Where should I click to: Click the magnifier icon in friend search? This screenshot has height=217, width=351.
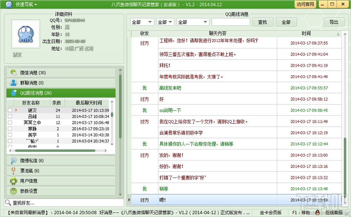(x=8, y=203)
